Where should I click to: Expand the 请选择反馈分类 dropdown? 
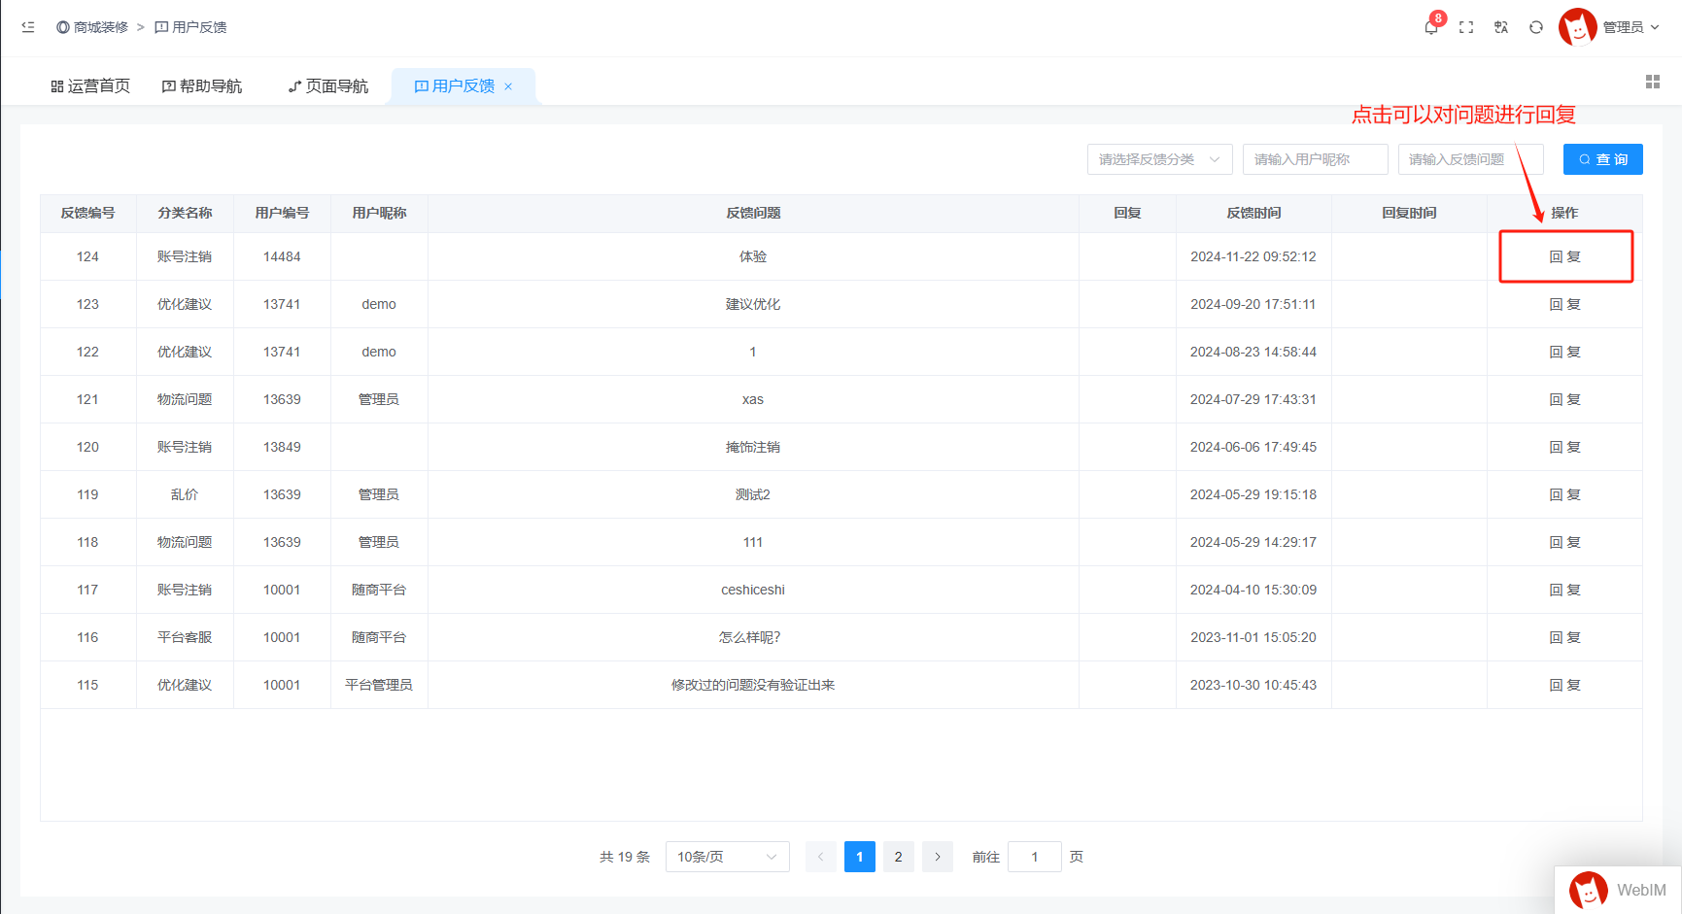tap(1159, 159)
